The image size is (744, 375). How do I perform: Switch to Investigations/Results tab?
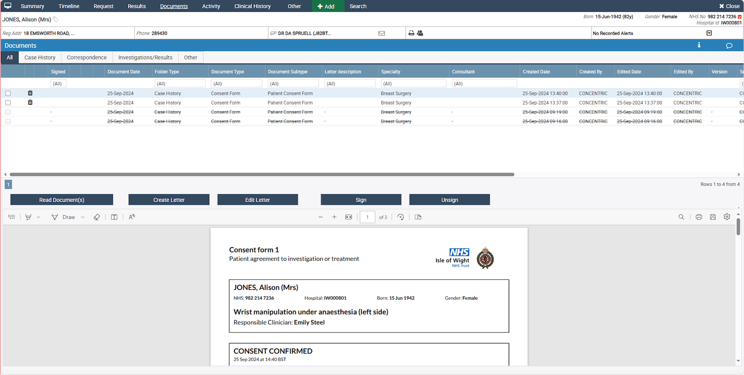(146, 58)
